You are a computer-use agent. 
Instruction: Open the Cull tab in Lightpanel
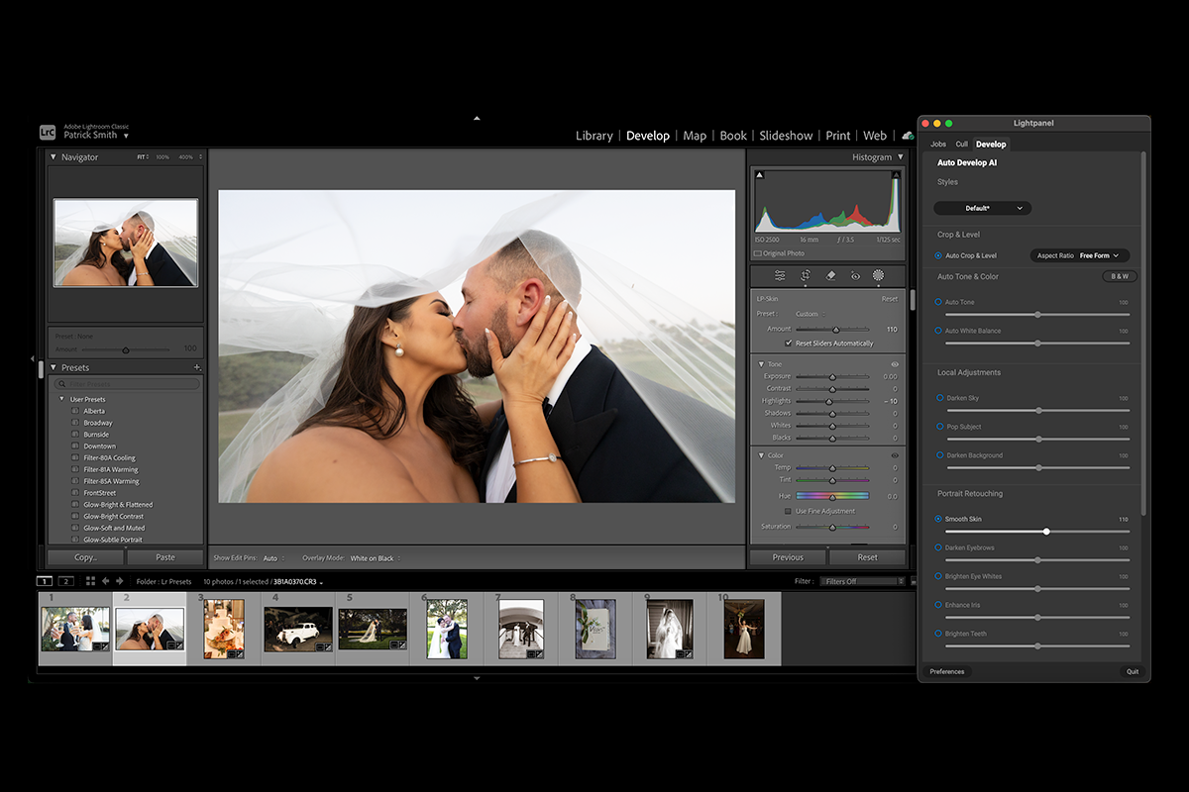[961, 144]
